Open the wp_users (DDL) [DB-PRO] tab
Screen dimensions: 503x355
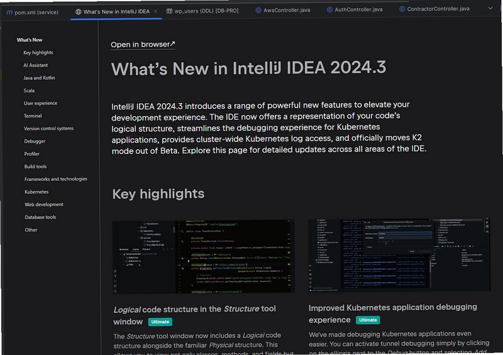click(x=202, y=11)
